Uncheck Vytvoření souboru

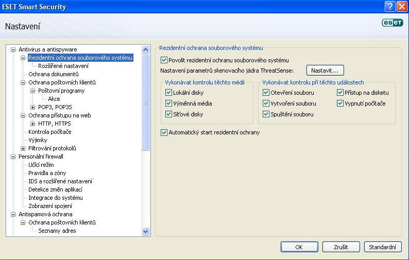(x=266, y=103)
